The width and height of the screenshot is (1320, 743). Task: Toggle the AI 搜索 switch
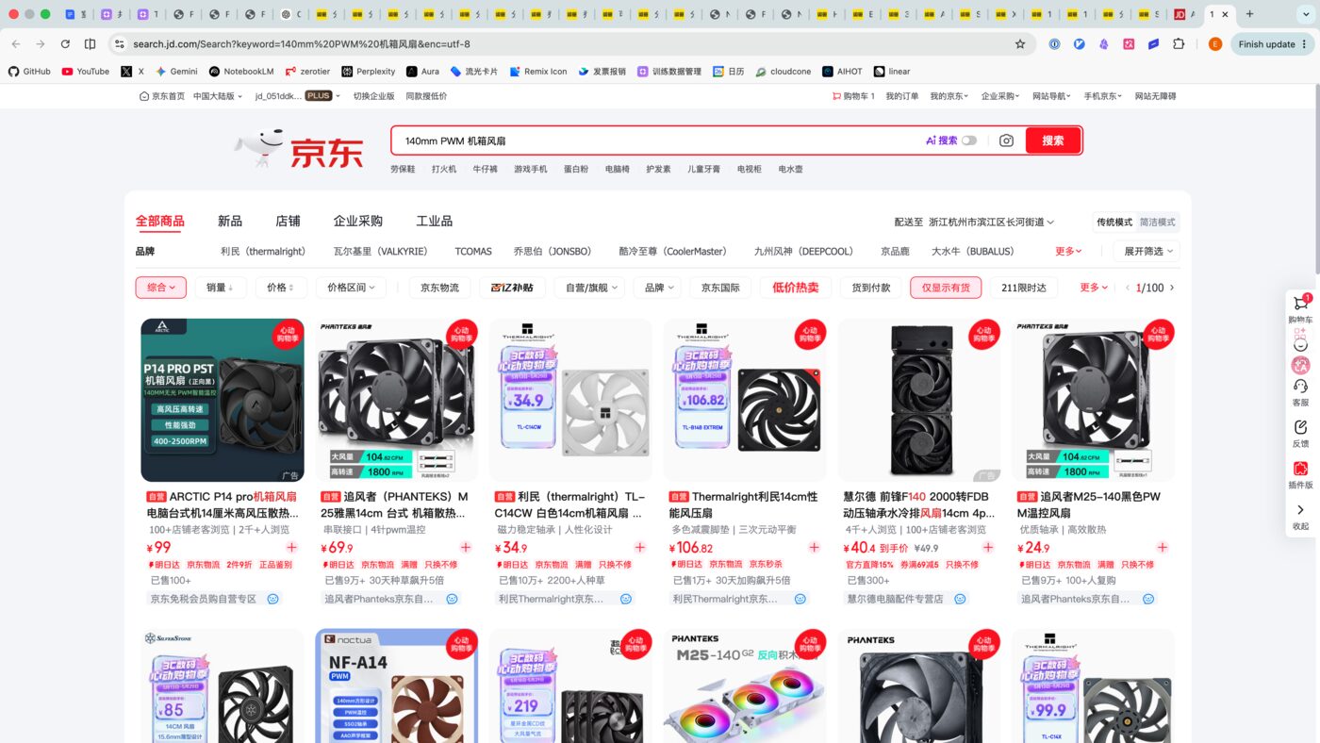(969, 140)
